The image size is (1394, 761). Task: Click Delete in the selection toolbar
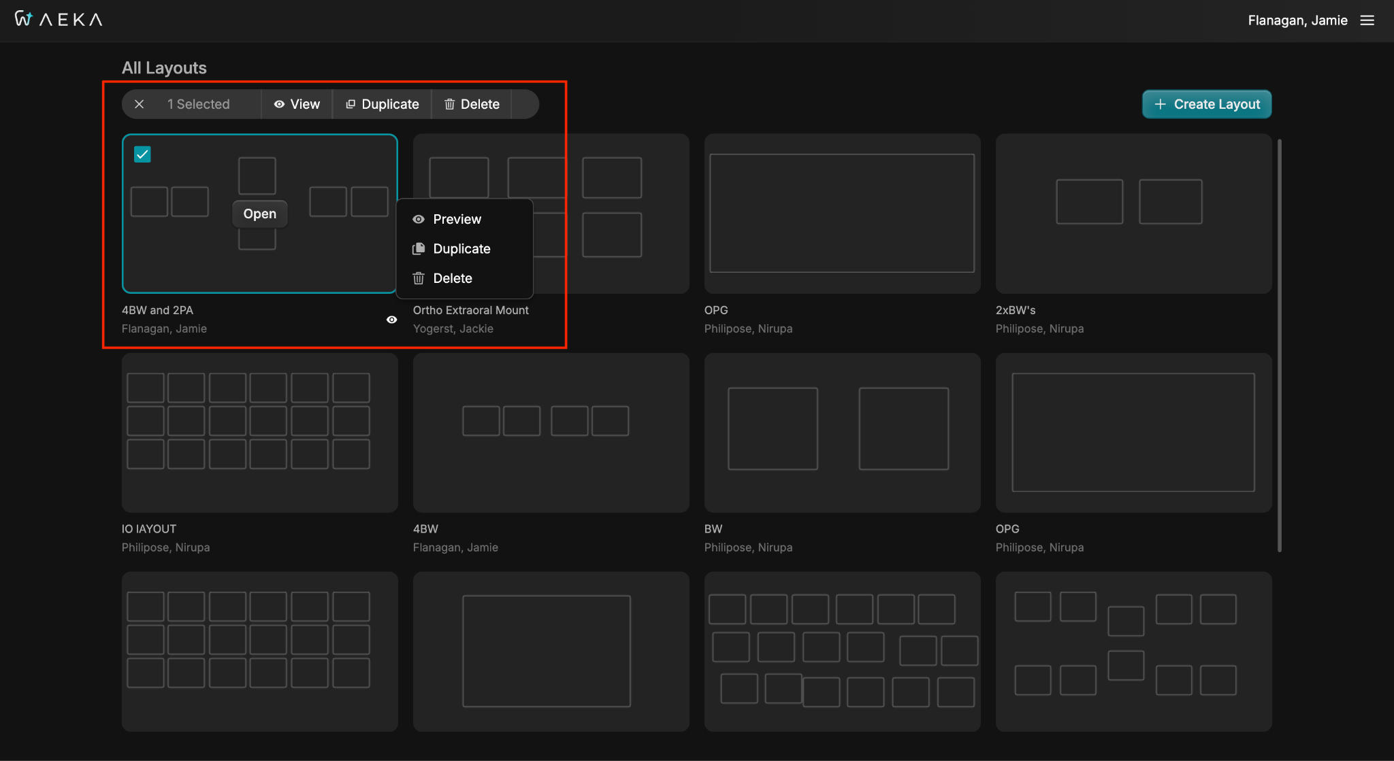click(472, 104)
